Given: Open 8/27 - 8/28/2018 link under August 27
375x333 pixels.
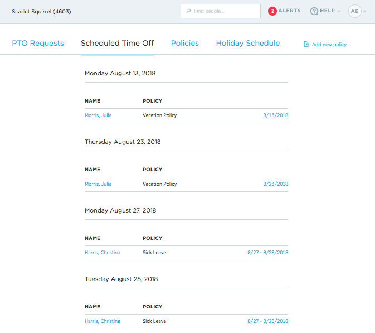Looking at the screenshot, I should [267, 253].
